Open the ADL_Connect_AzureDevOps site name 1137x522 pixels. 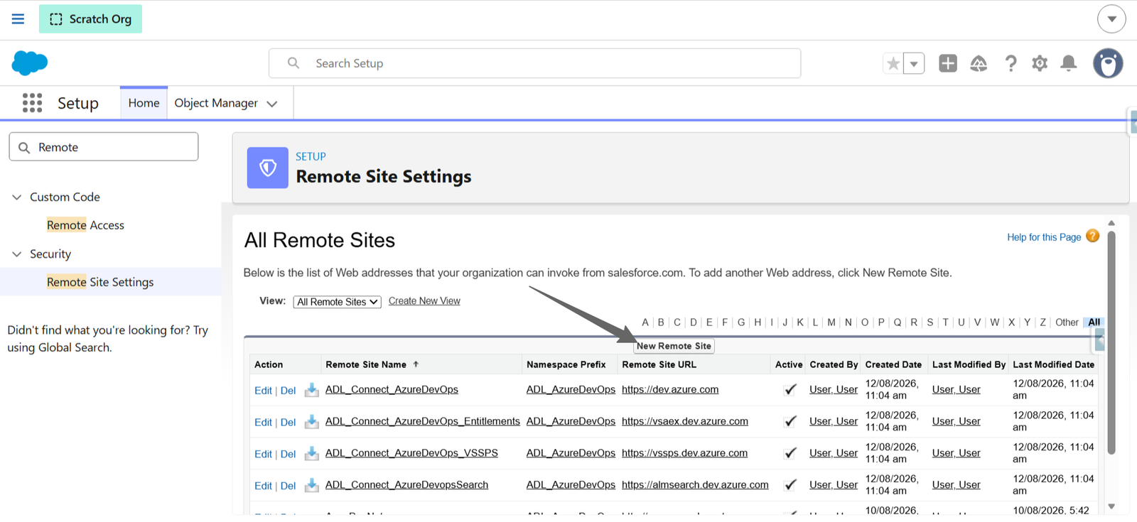392,389
